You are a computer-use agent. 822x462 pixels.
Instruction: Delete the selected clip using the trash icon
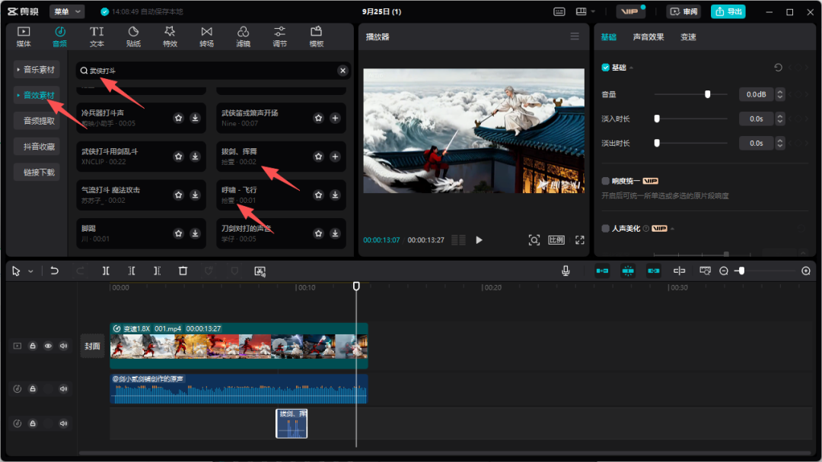click(183, 271)
